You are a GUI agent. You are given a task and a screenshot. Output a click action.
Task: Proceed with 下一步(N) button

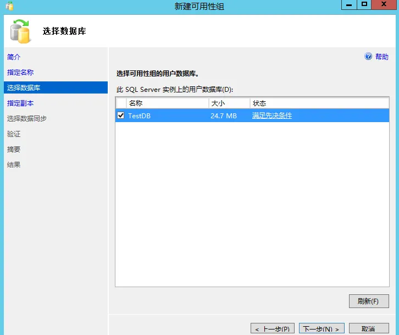(322, 329)
